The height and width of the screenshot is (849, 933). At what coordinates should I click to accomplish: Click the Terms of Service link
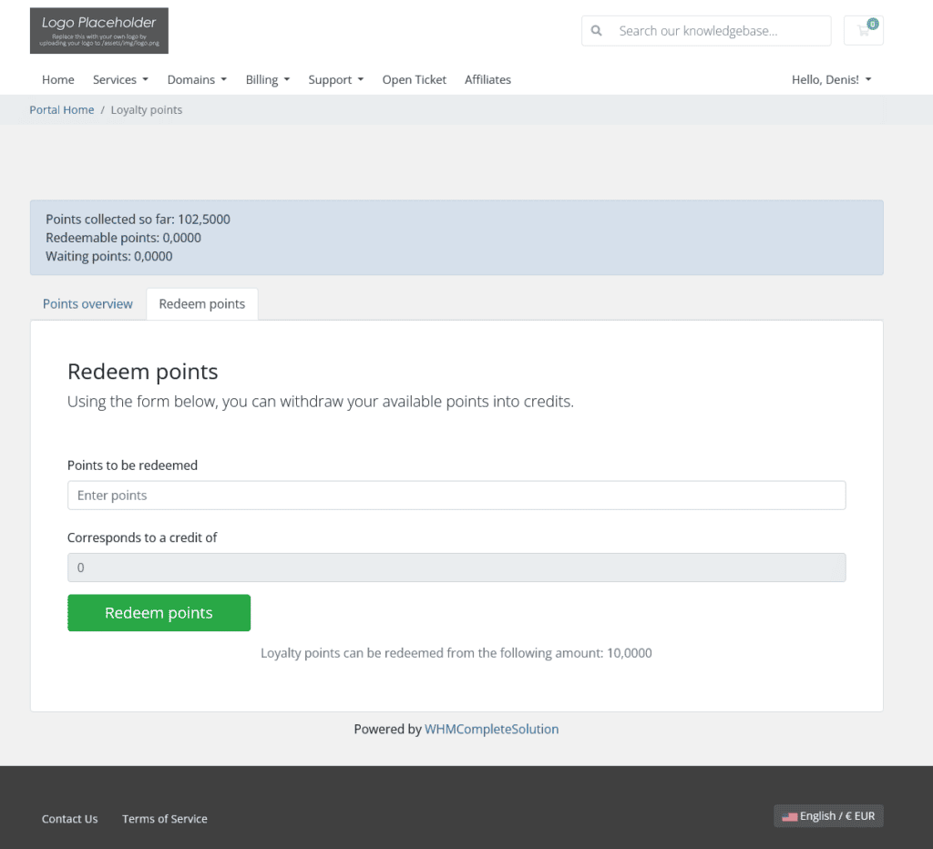point(164,818)
